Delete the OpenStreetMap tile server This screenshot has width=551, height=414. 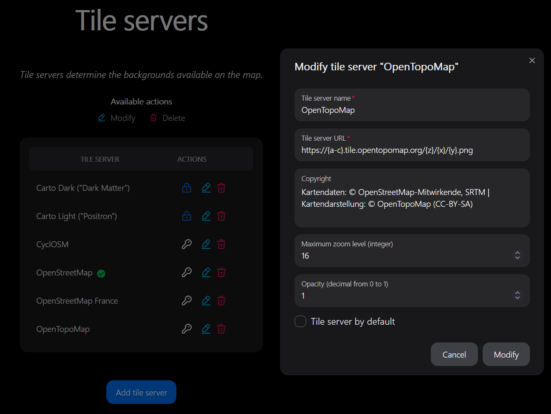[x=221, y=272]
